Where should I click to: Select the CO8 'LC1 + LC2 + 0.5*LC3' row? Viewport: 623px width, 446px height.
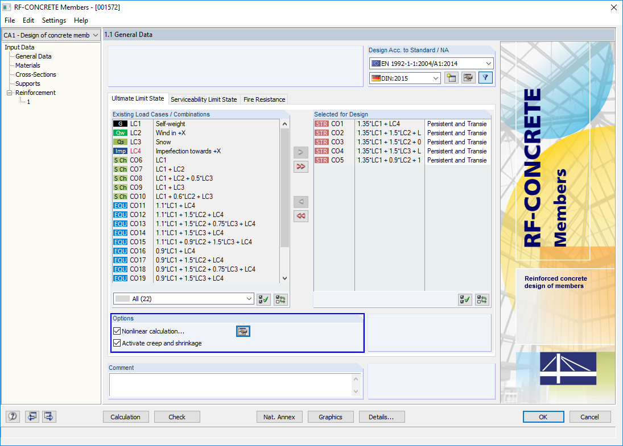[x=196, y=178]
